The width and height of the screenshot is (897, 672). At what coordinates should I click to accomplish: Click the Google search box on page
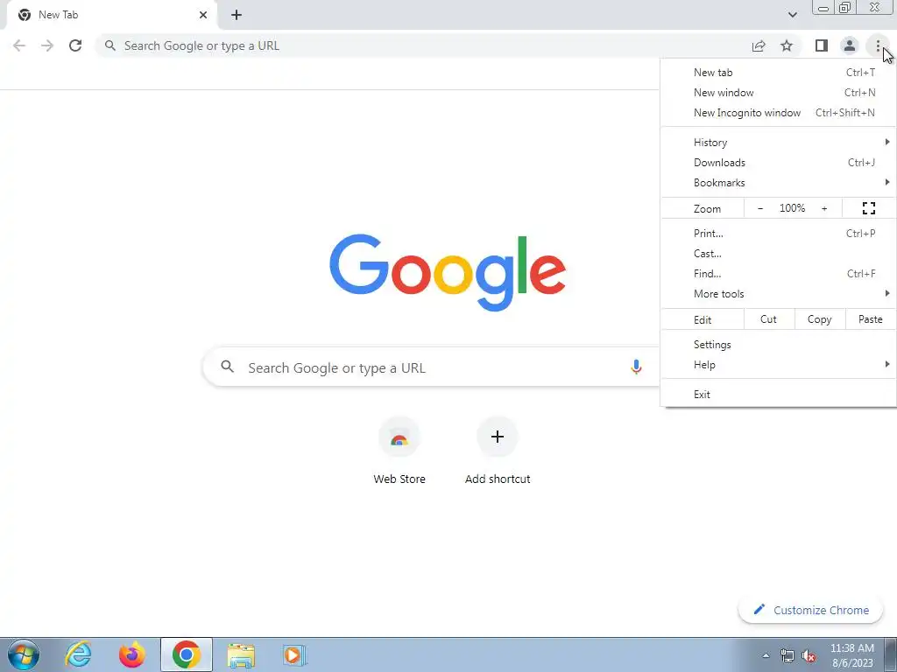pos(432,367)
